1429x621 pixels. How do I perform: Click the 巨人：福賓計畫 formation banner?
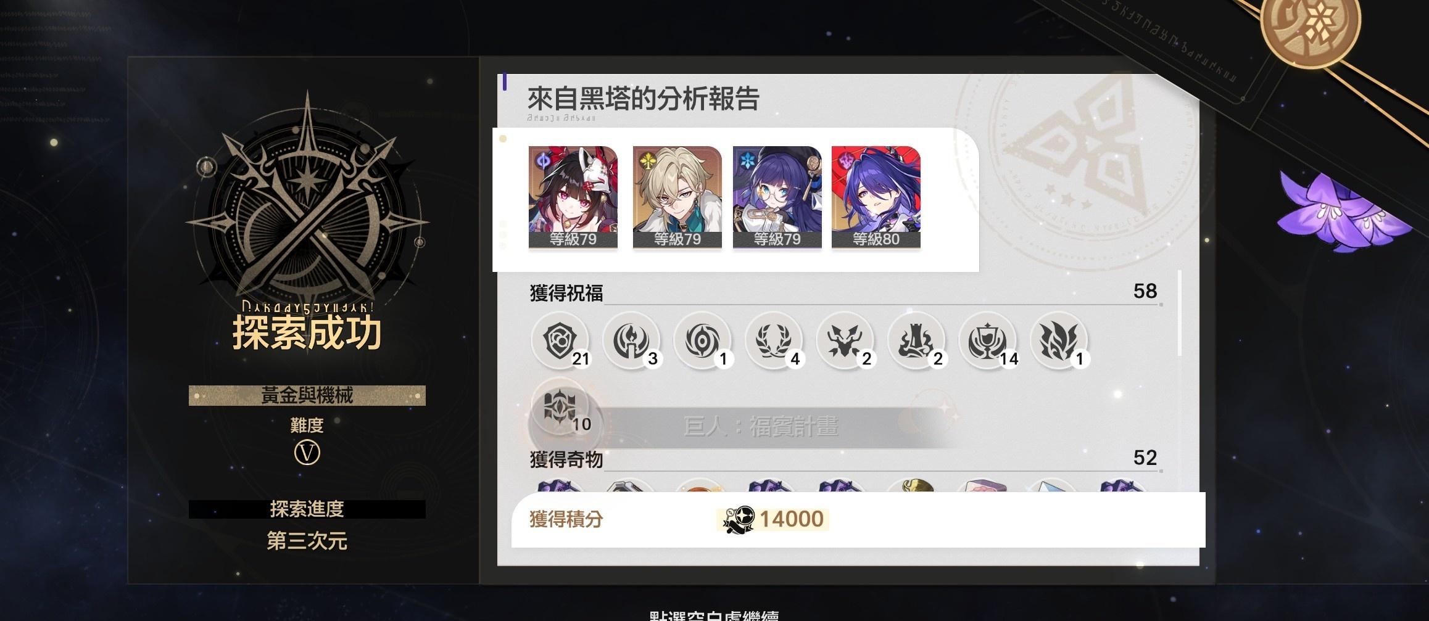click(x=760, y=427)
